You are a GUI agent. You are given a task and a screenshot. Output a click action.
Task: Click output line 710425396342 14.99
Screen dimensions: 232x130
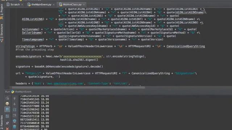(34, 109)
